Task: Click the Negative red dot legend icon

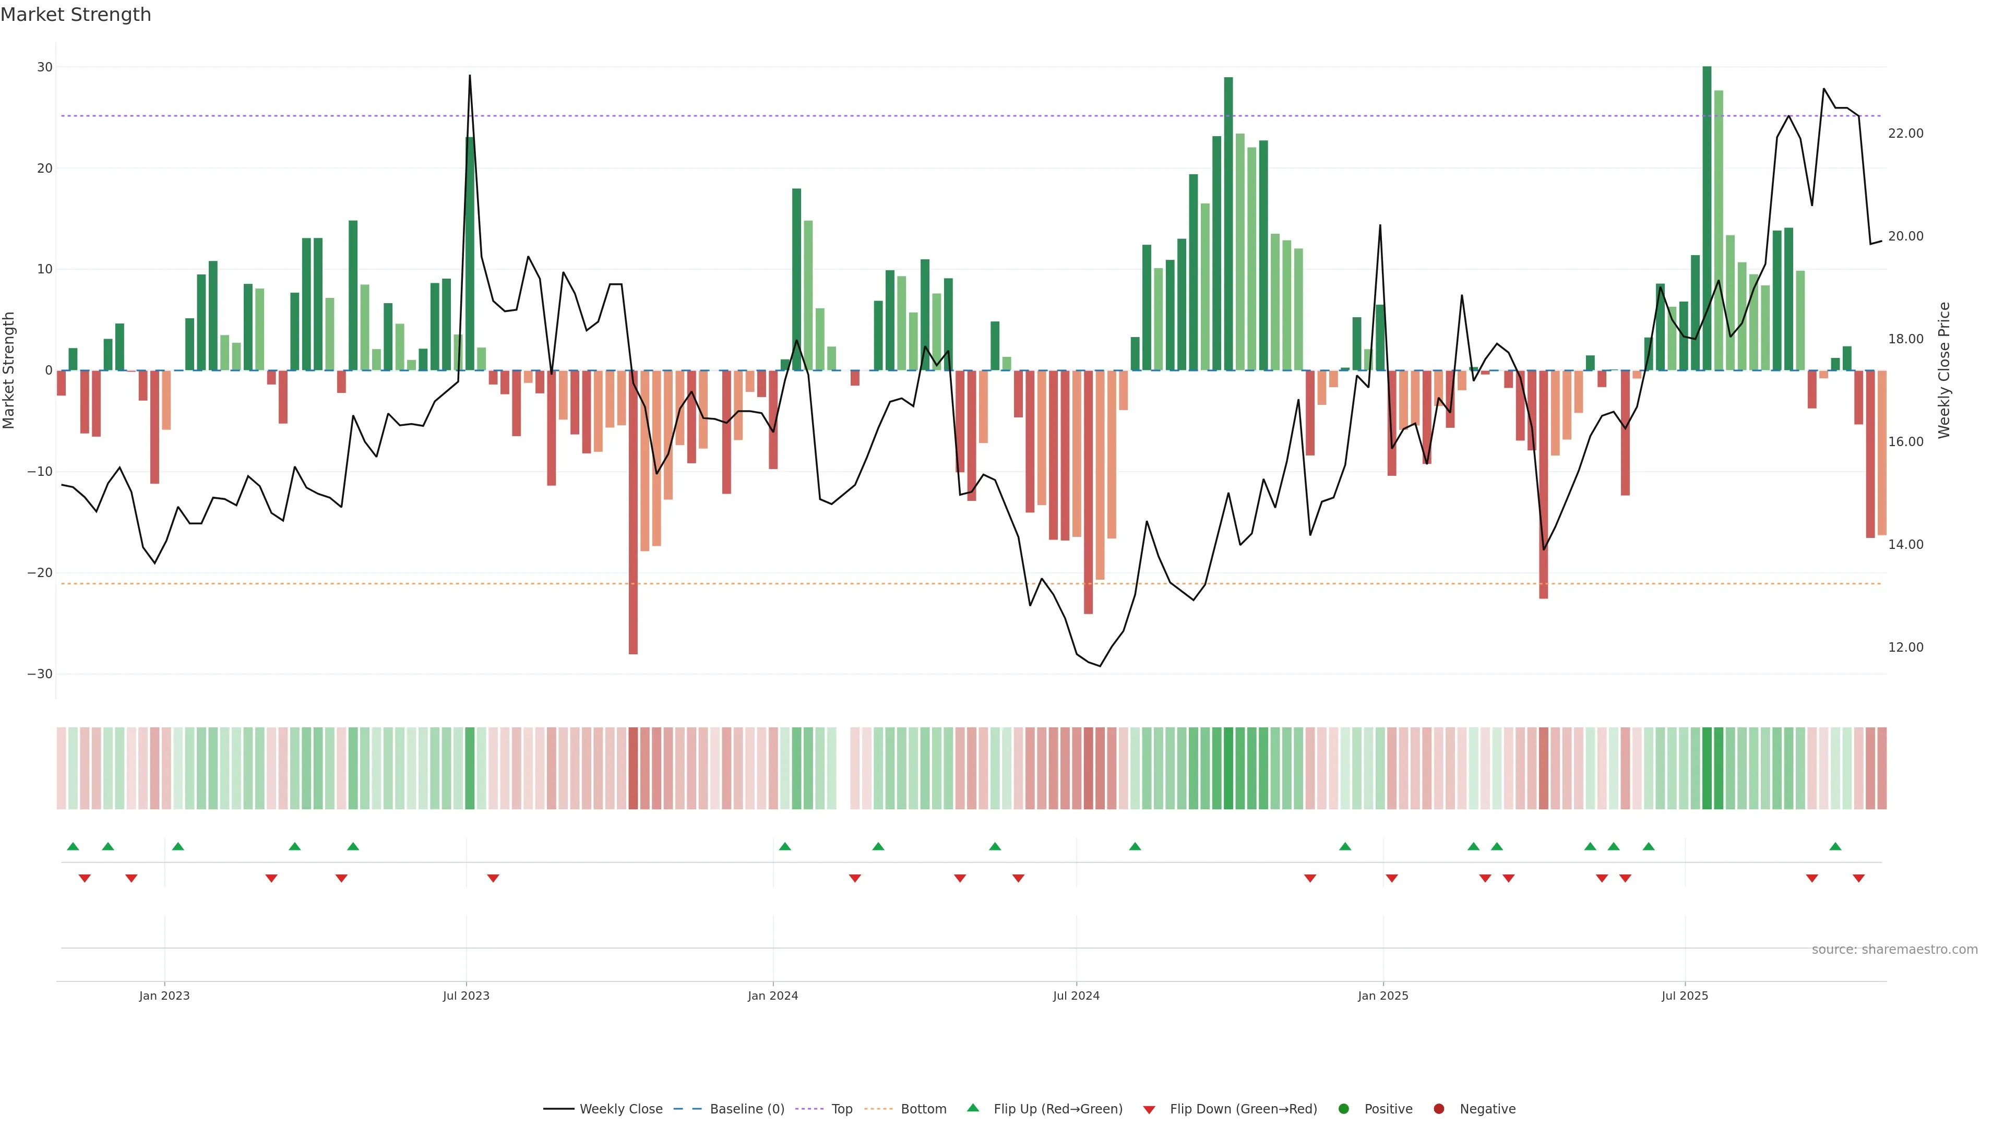Action: (x=1438, y=1108)
